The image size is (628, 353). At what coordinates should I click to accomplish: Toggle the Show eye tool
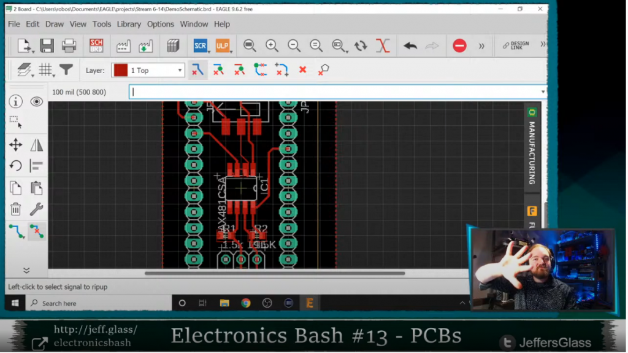click(x=36, y=101)
